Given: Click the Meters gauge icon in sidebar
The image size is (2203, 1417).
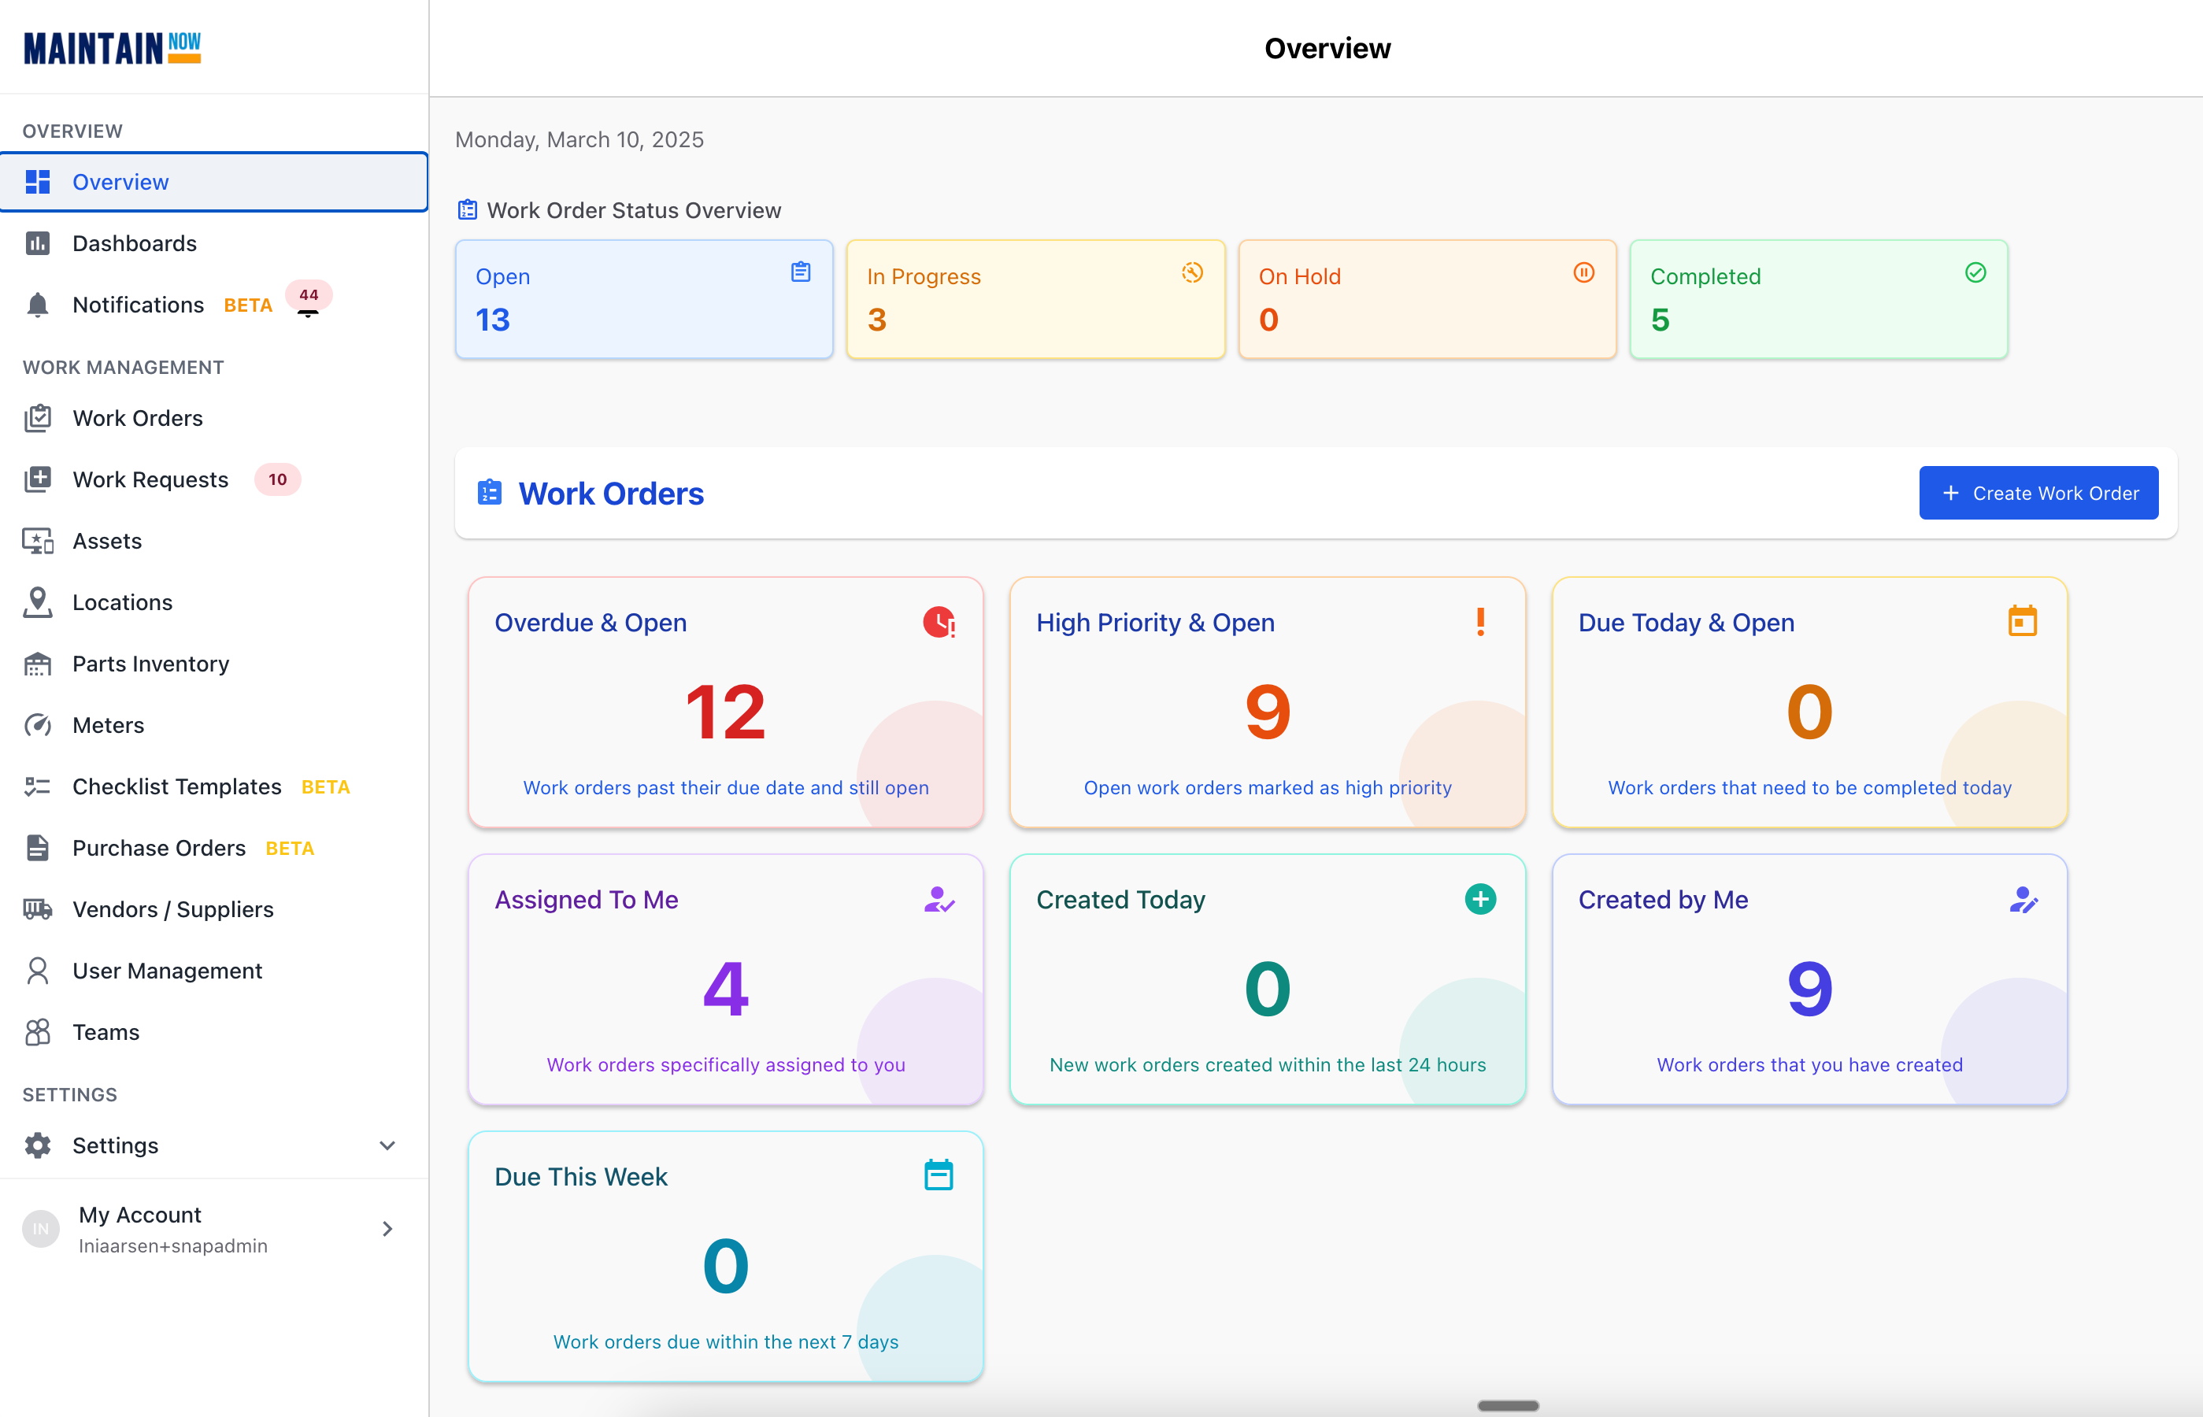Looking at the screenshot, I should tap(38, 725).
